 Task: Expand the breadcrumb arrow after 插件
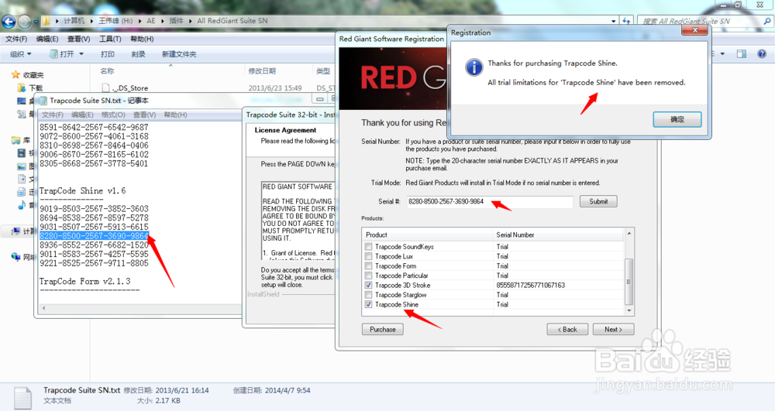click(191, 21)
